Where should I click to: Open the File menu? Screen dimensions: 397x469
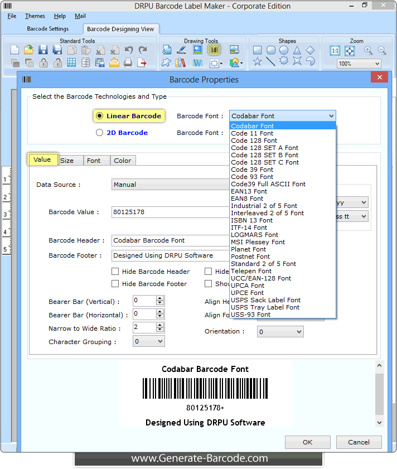click(x=12, y=16)
